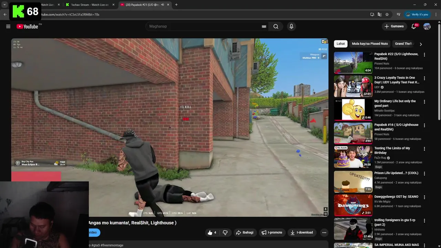Click the I-download button

pyautogui.click(x=302, y=232)
